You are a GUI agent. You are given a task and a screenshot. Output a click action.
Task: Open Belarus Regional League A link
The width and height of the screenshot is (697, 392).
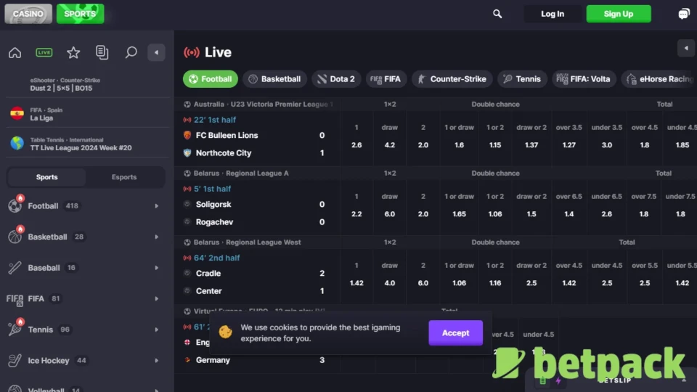tap(241, 173)
